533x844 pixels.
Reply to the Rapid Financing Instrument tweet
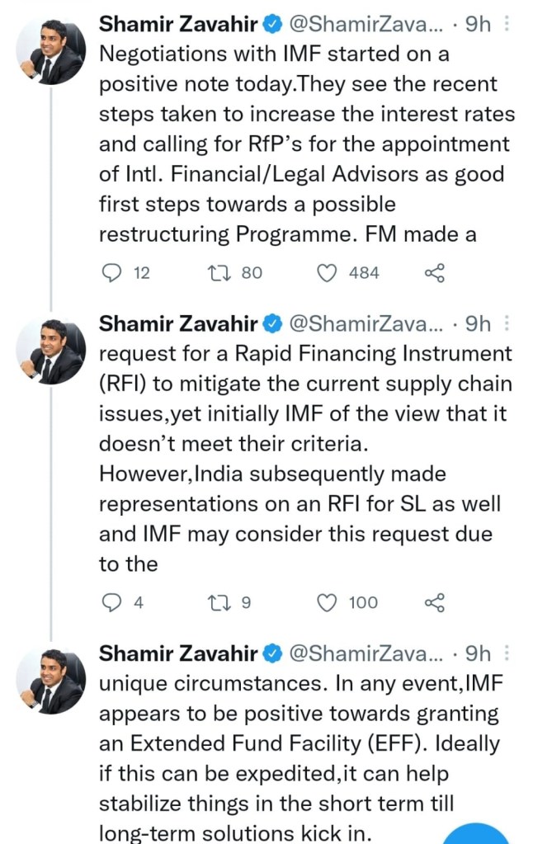(111, 603)
